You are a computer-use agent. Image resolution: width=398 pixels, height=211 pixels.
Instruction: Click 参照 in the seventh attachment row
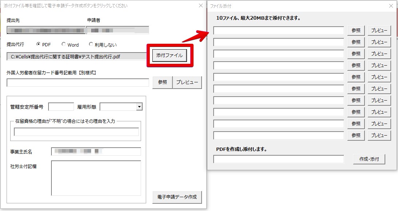(x=356, y=101)
